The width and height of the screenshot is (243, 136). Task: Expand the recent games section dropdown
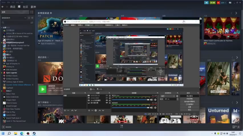point(48,57)
